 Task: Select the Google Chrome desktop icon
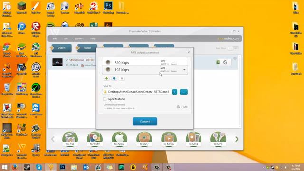pyautogui.click(x=7, y=50)
